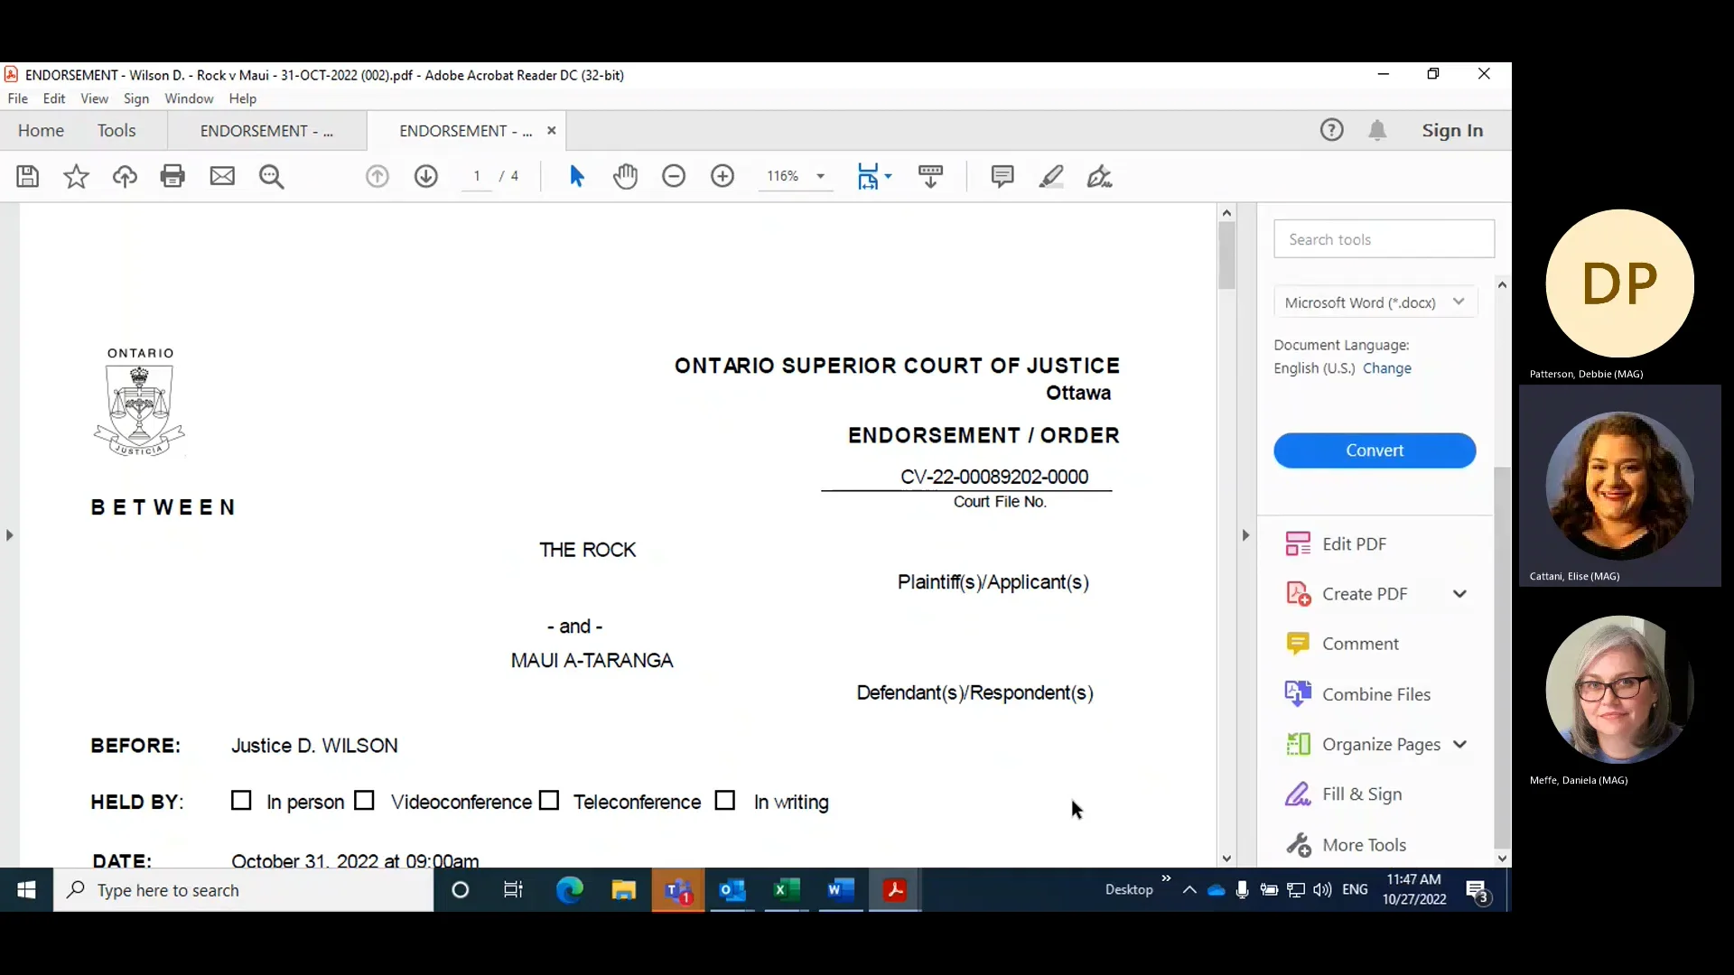Screen dimensions: 1734x975
Task: Upload the document with the cloud icon
Action: (x=125, y=176)
